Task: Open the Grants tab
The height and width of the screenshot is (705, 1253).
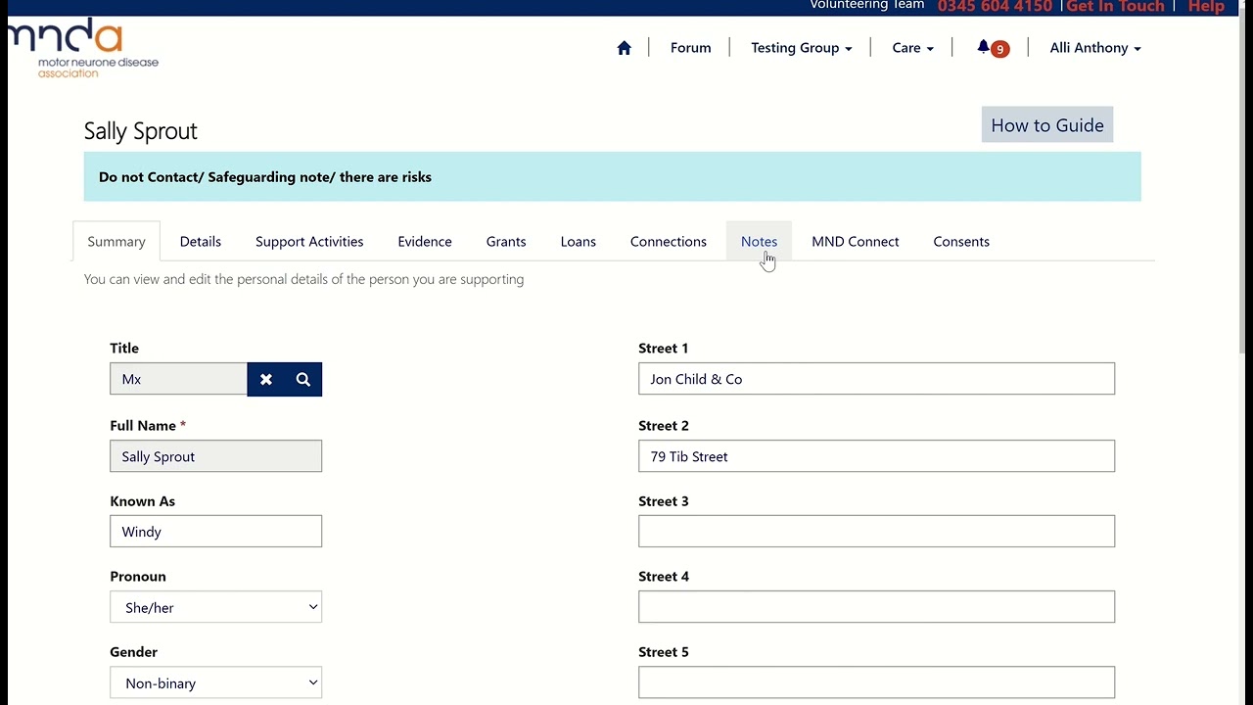Action: [x=506, y=242]
